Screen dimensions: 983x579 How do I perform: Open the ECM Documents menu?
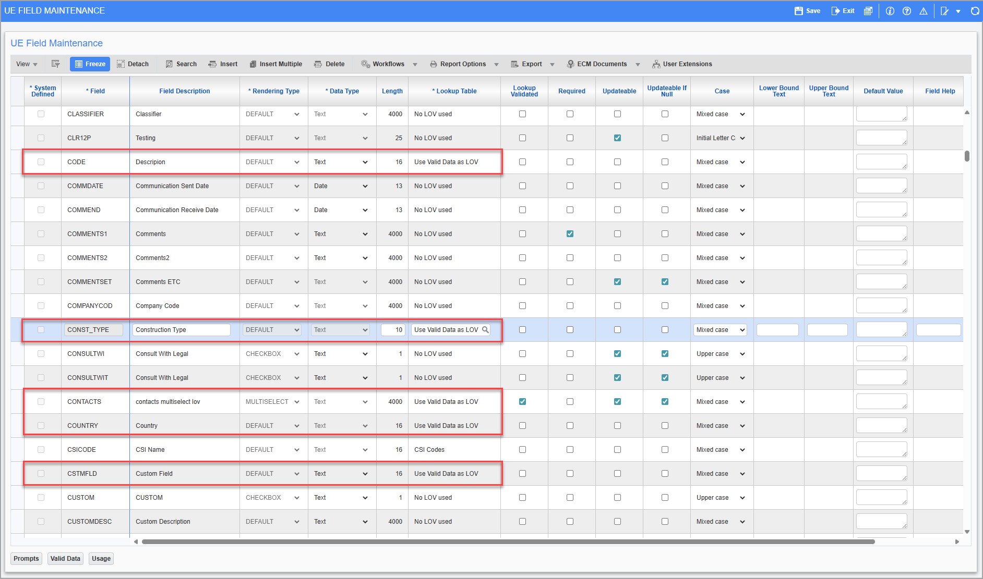point(603,64)
